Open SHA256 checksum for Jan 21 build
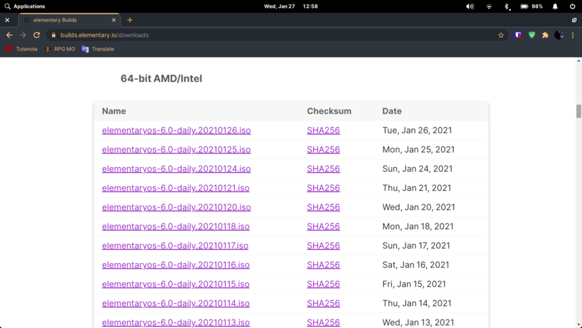 coord(323,188)
